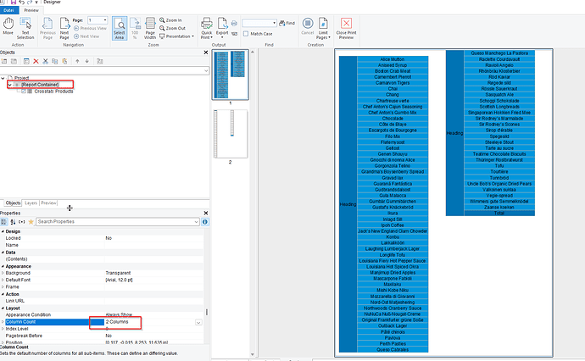Expand the Default Font property

pos(3,280)
